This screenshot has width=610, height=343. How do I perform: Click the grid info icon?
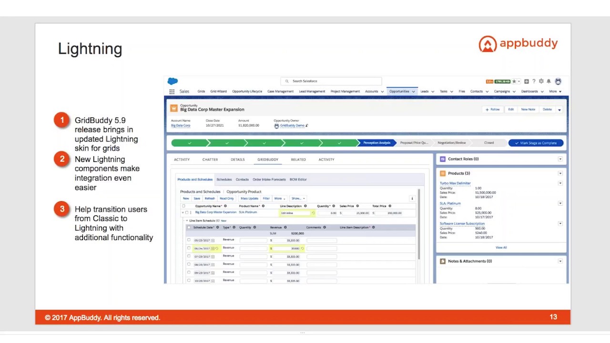coord(412,199)
